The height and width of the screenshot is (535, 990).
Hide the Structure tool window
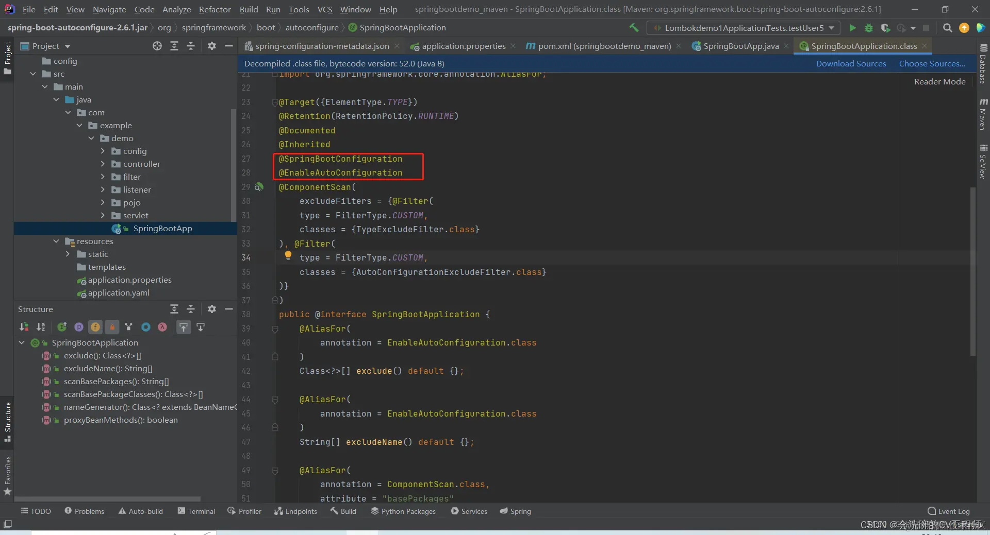pyautogui.click(x=229, y=309)
